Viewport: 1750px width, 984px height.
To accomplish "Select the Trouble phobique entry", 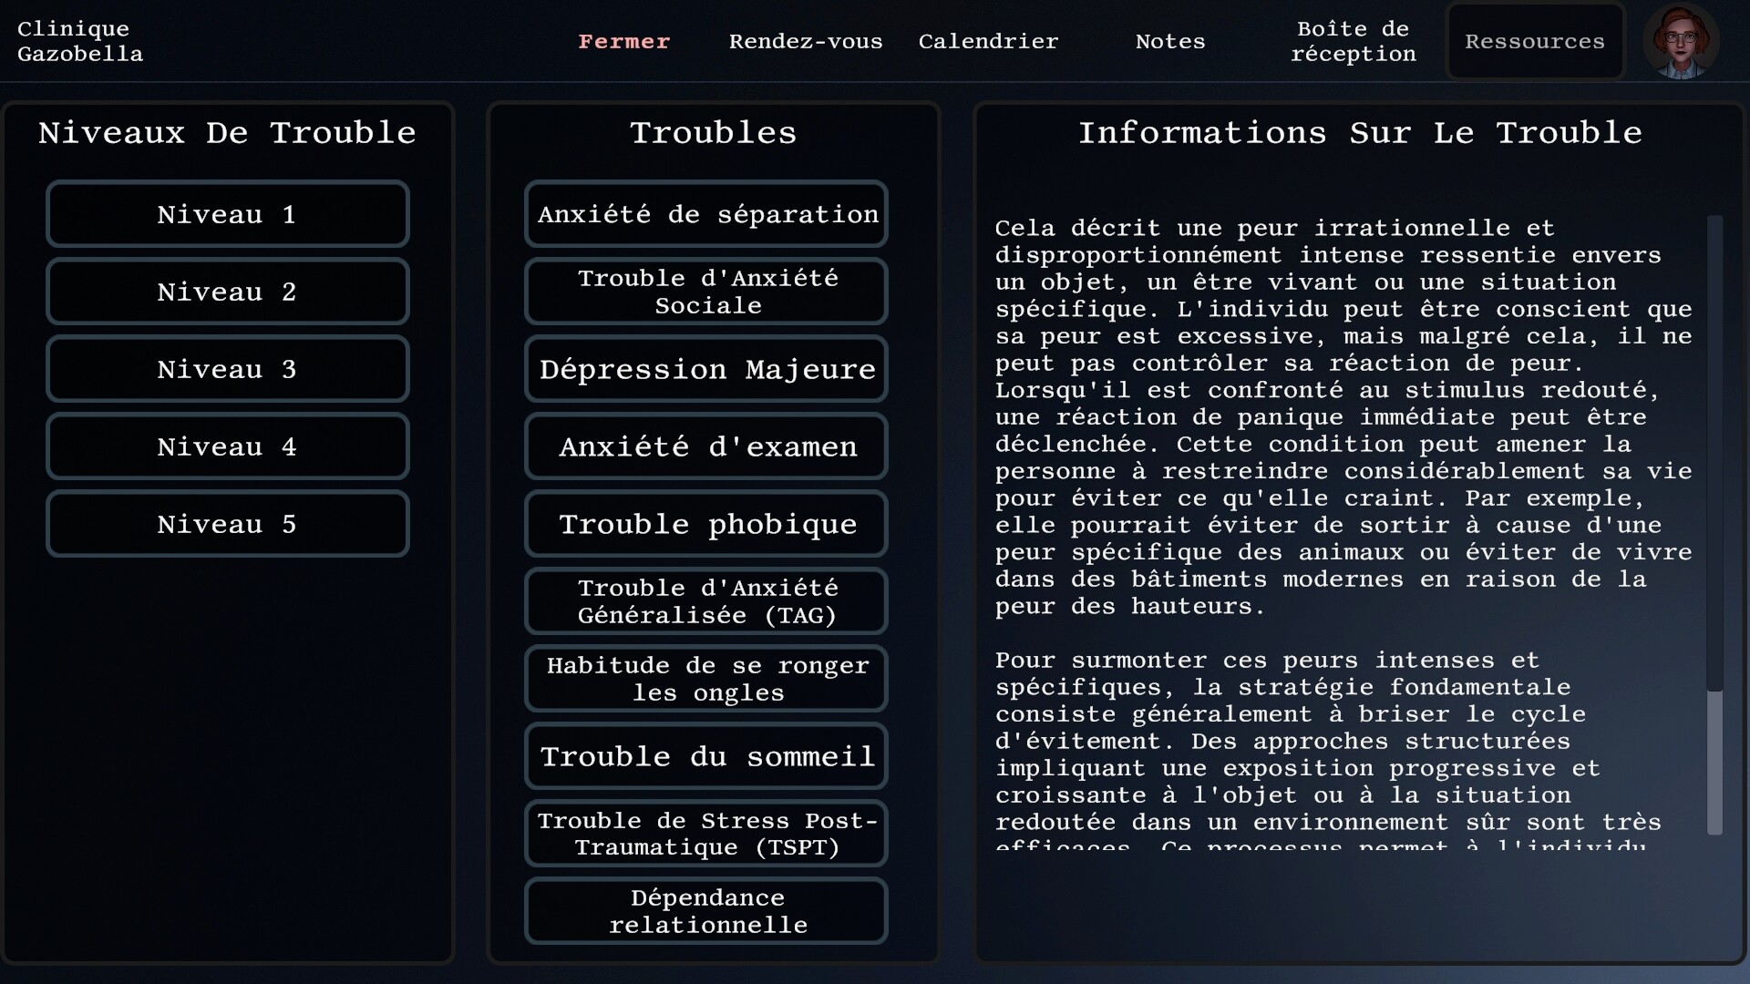I will (x=706, y=524).
